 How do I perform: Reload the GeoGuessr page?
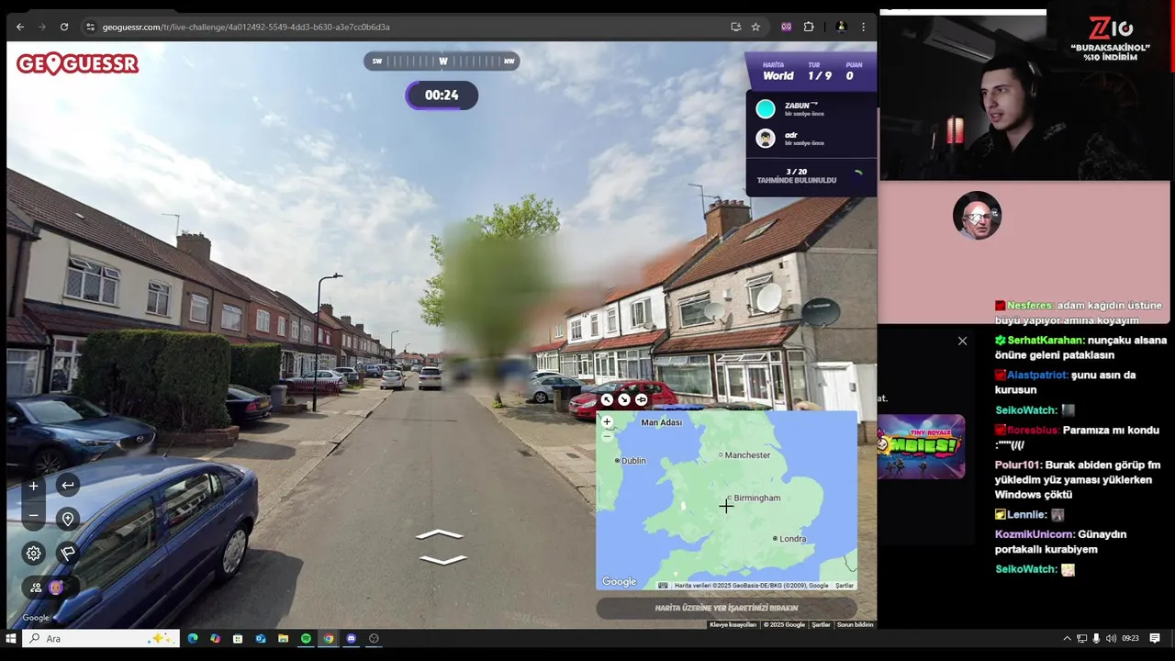(64, 27)
